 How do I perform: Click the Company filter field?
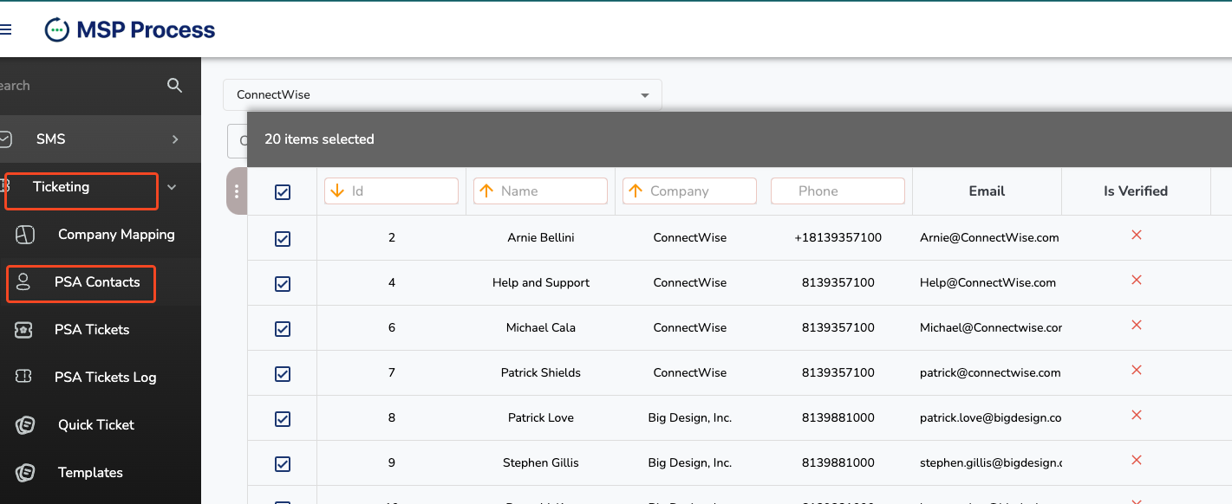coord(689,191)
